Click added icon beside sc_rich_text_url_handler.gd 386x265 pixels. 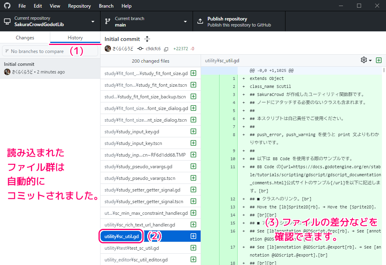click(x=193, y=224)
